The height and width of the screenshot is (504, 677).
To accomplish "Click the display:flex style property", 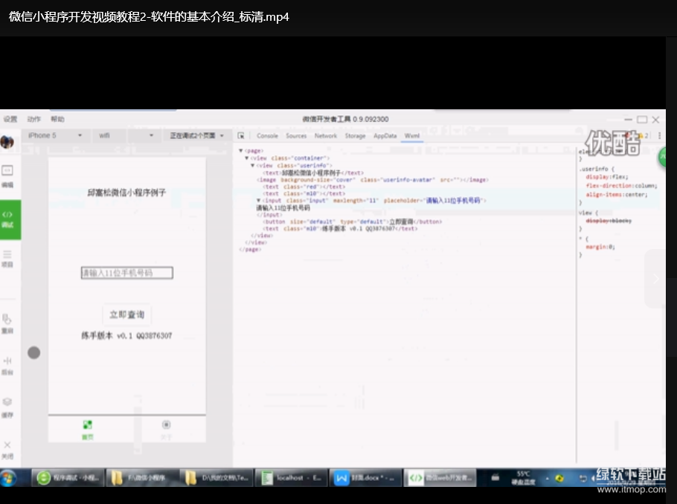I will click(607, 177).
